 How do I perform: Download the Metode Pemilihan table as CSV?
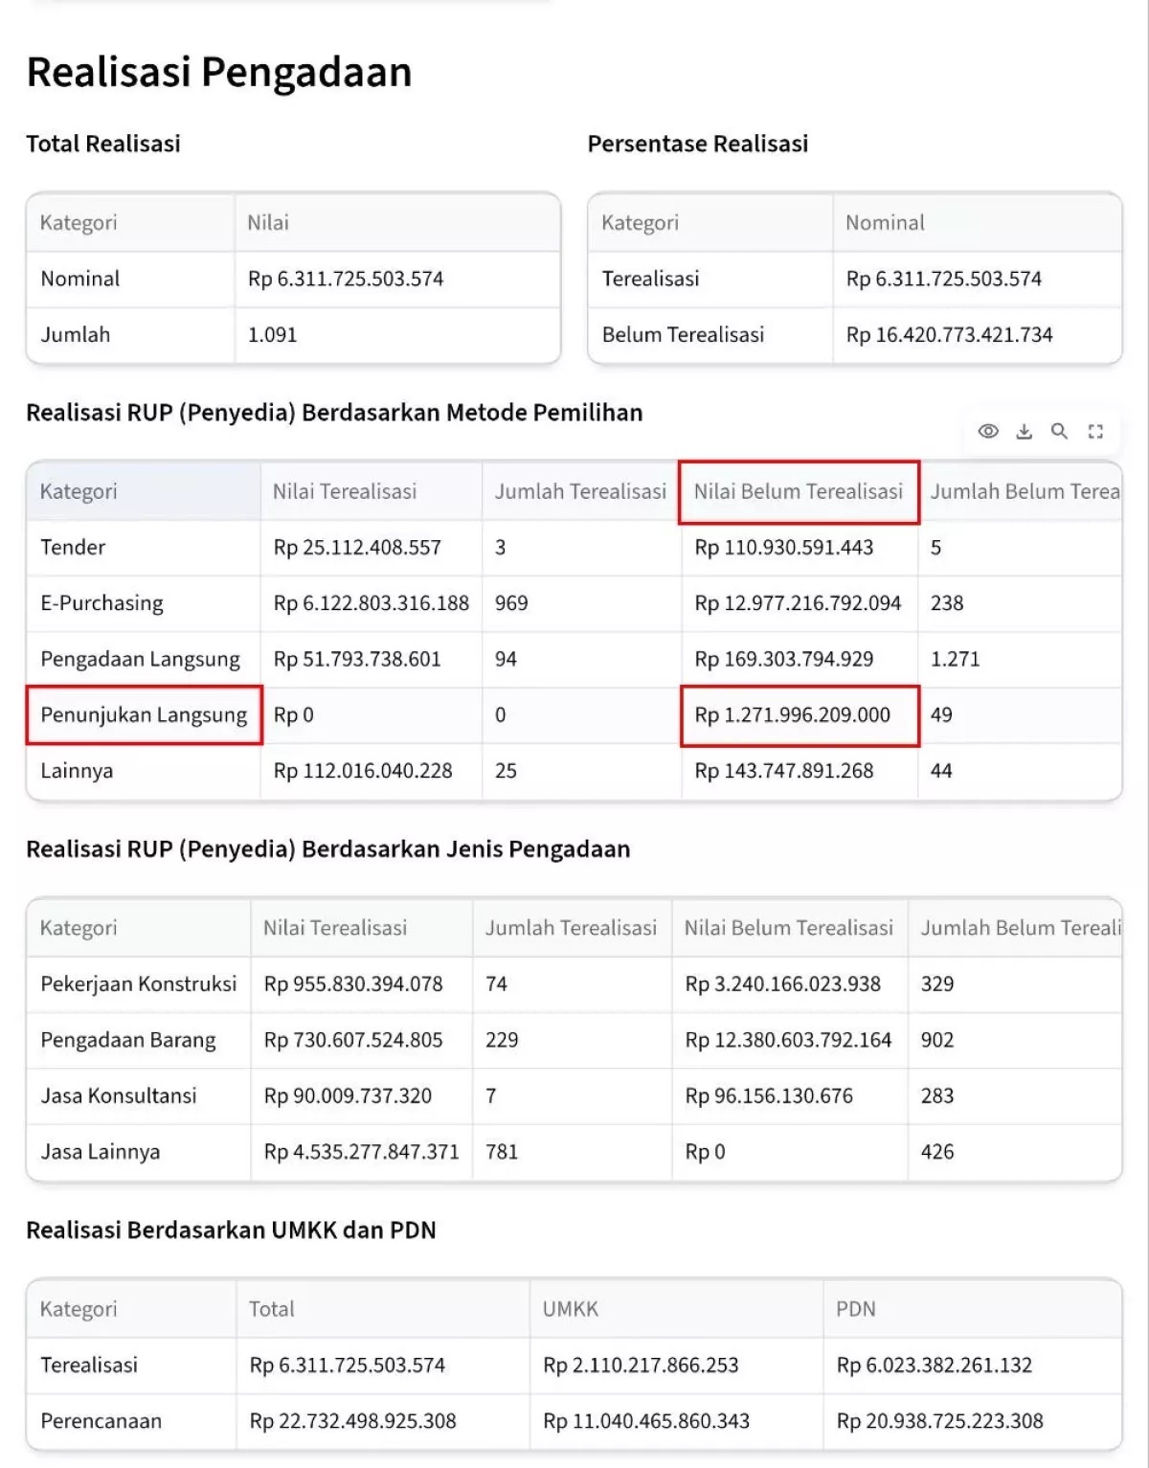click(1024, 431)
